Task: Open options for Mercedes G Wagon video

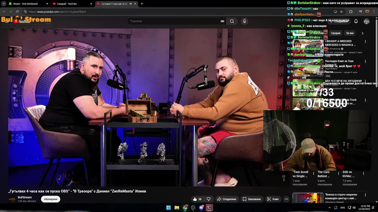Action: pos(365,42)
